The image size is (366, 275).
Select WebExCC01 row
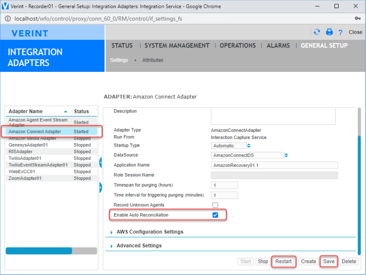click(x=51, y=172)
